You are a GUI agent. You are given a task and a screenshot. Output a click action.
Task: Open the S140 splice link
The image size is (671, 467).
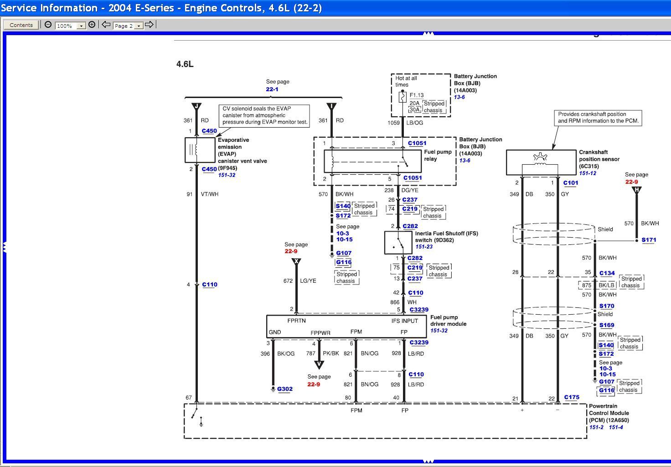(x=342, y=206)
